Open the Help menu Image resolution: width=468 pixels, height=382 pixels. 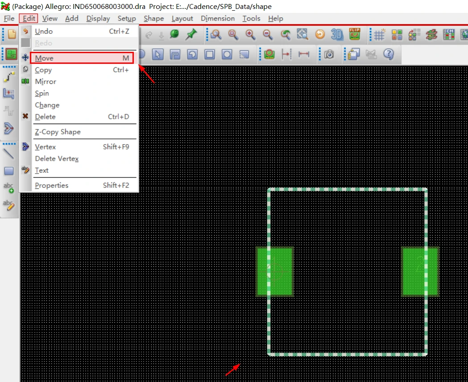click(275, 18)
